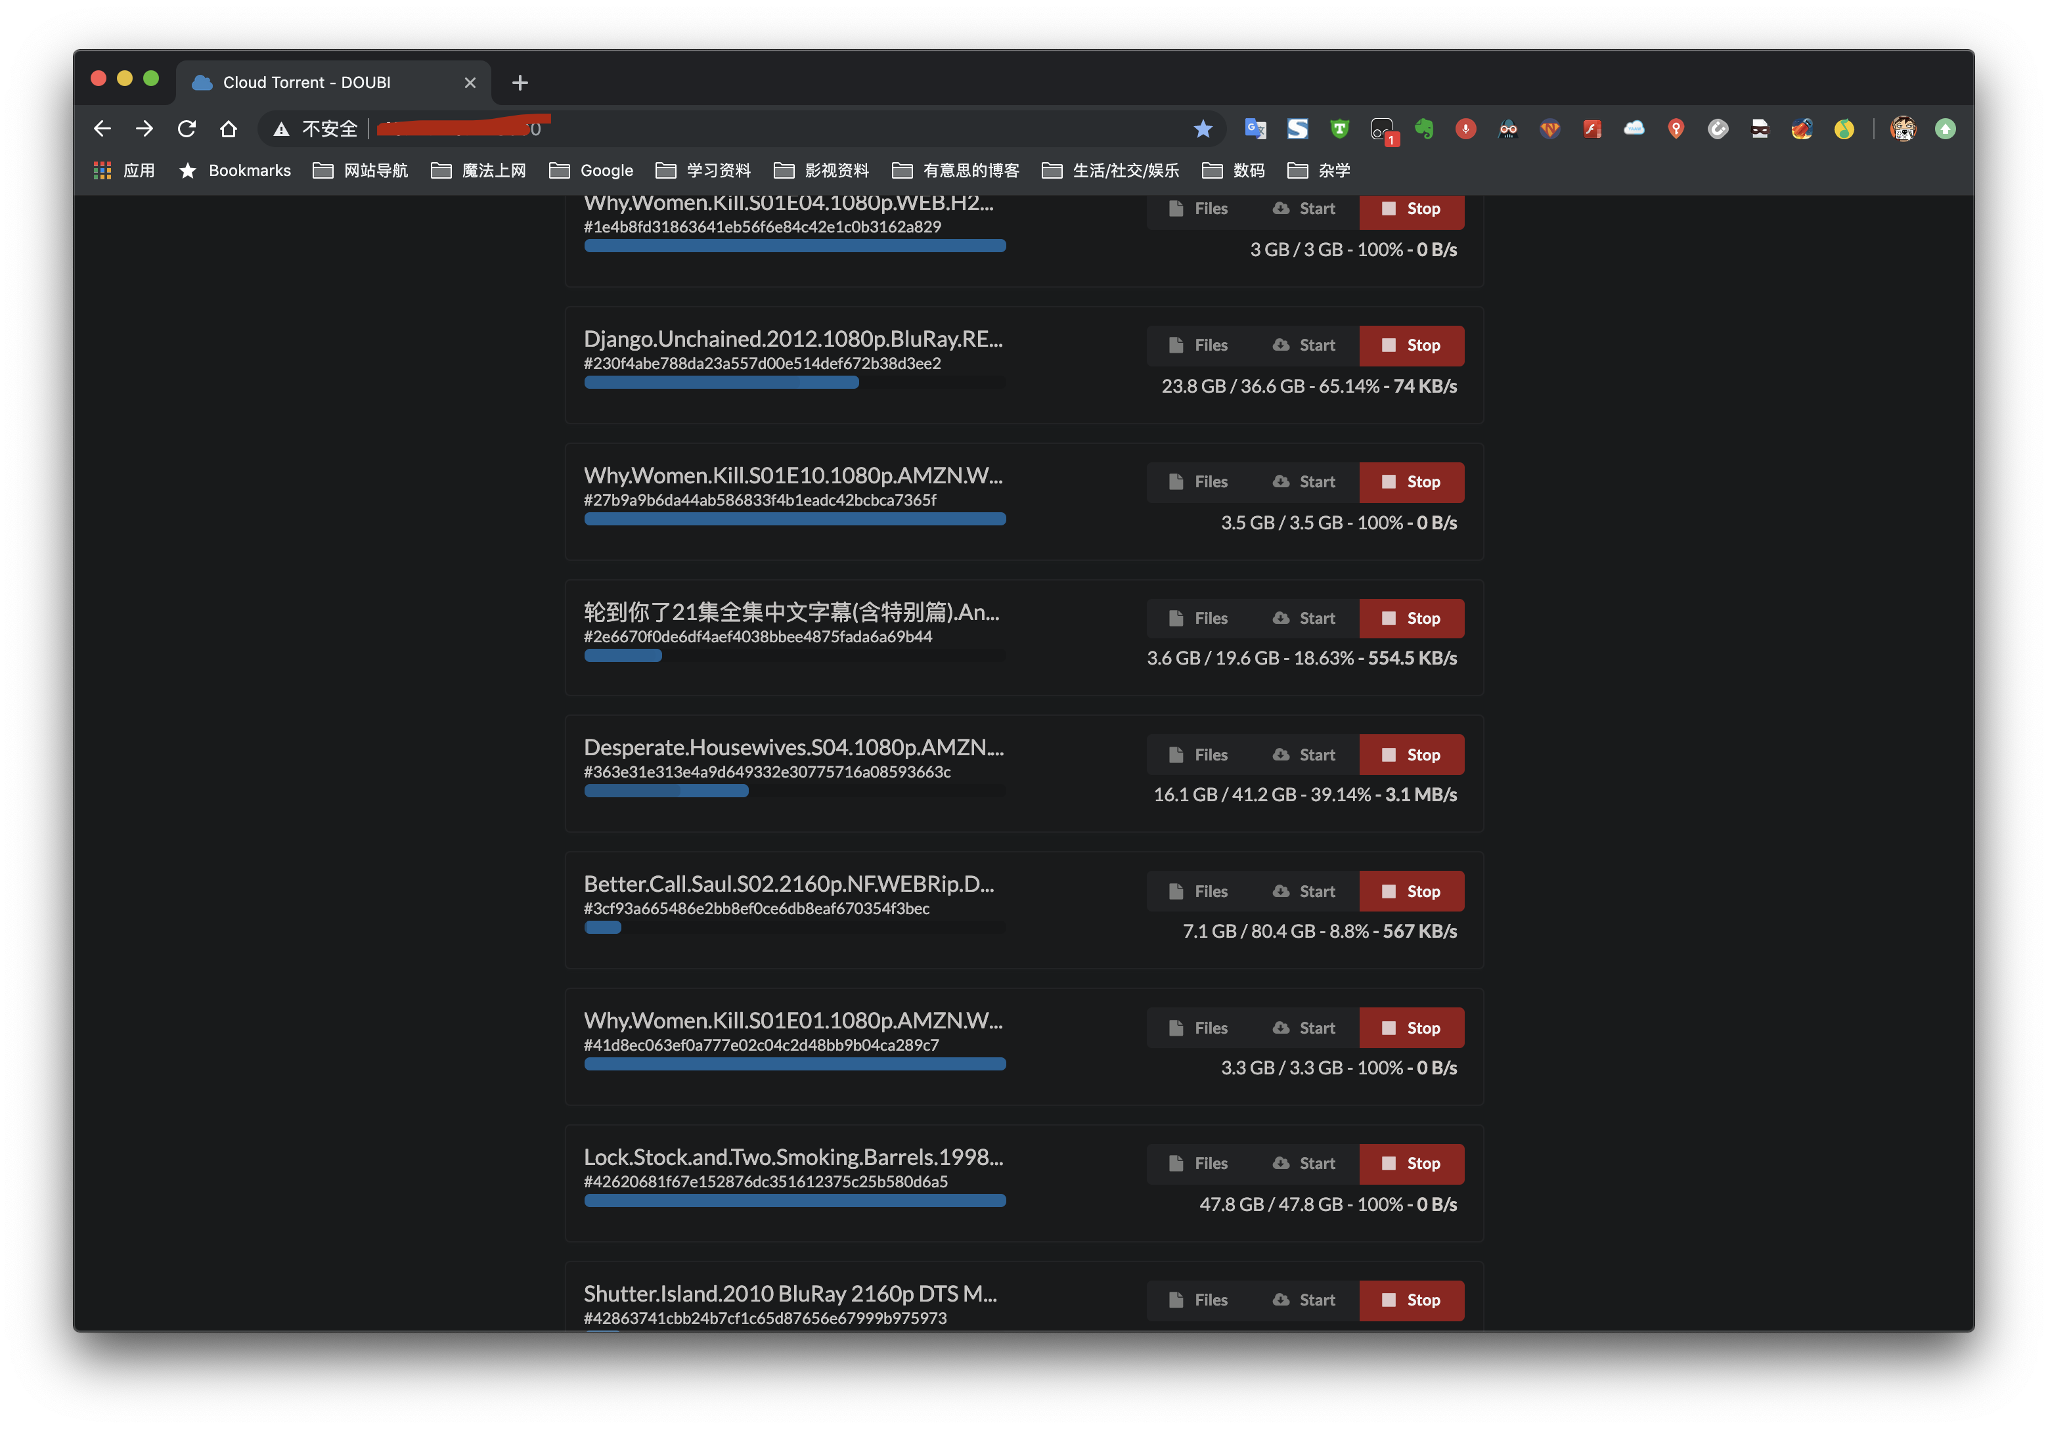Reload the Cloud Torrent page

click(x=187, y=129)
